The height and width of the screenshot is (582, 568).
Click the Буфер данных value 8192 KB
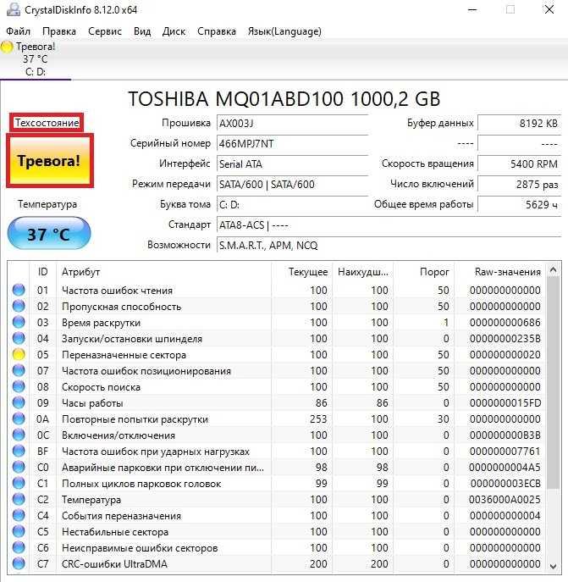tap(519, 123)
